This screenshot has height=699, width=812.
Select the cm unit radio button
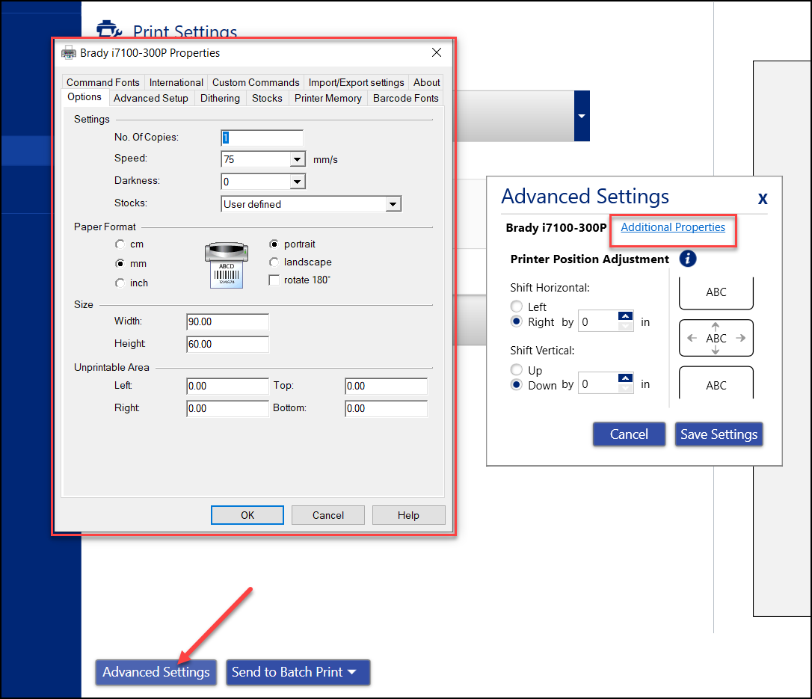click(120, 244)
